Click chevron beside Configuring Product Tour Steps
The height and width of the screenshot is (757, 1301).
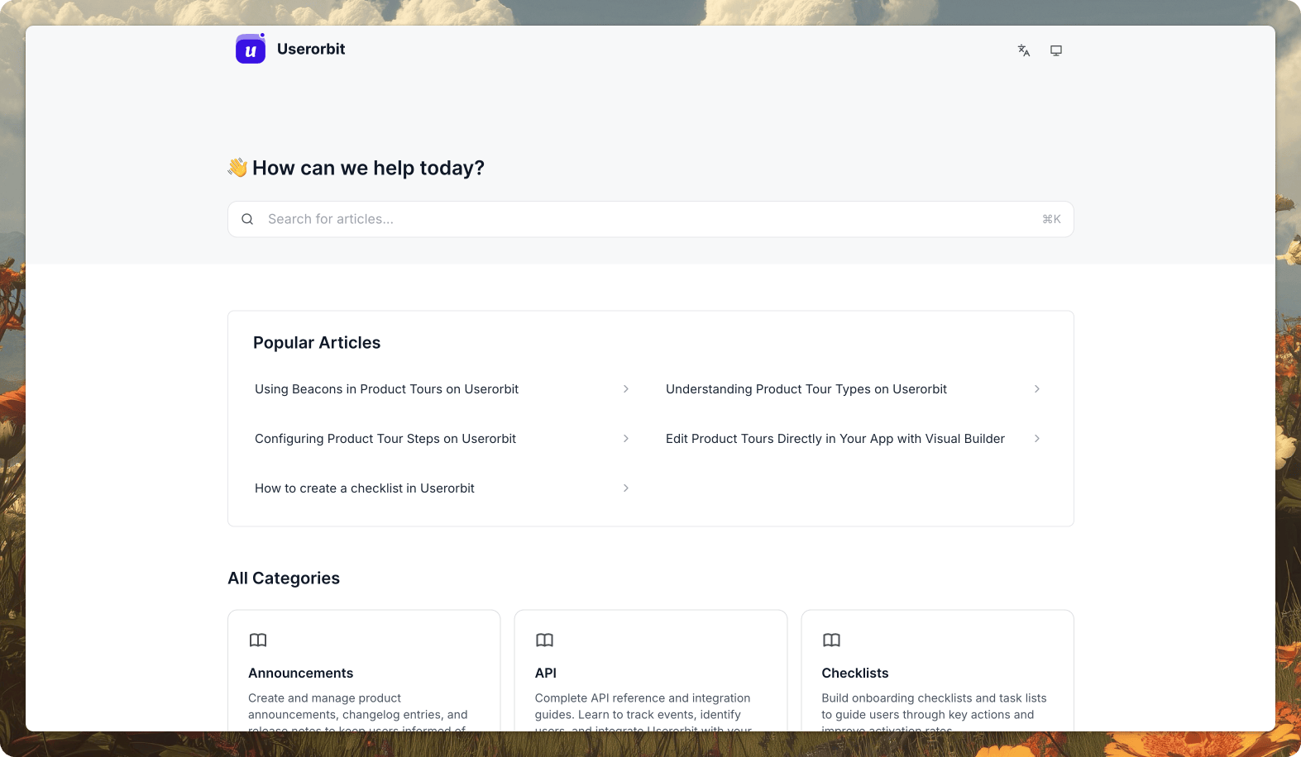click(x=626, y=439)
